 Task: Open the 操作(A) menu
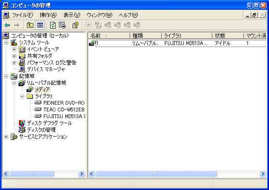coord(48,15)
